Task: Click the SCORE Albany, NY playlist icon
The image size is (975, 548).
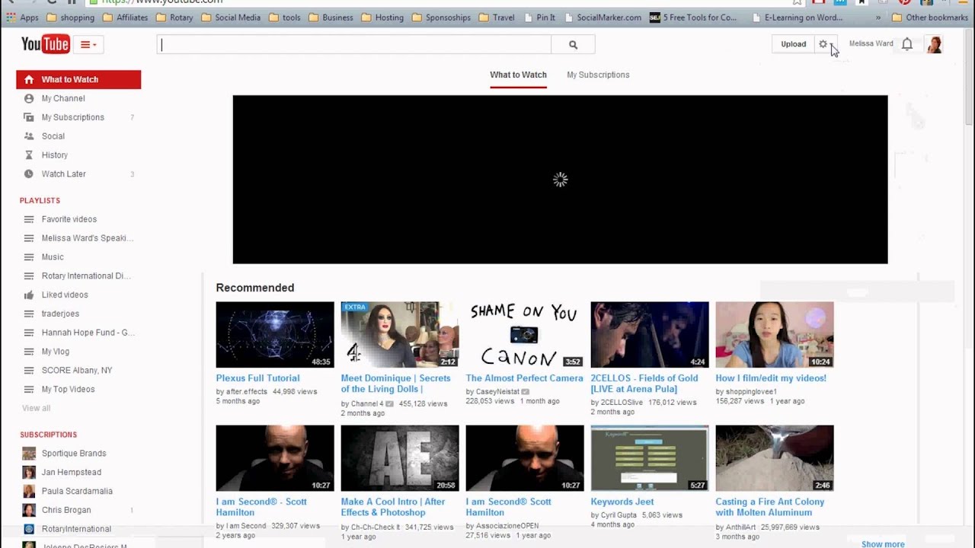Action: 29,371
